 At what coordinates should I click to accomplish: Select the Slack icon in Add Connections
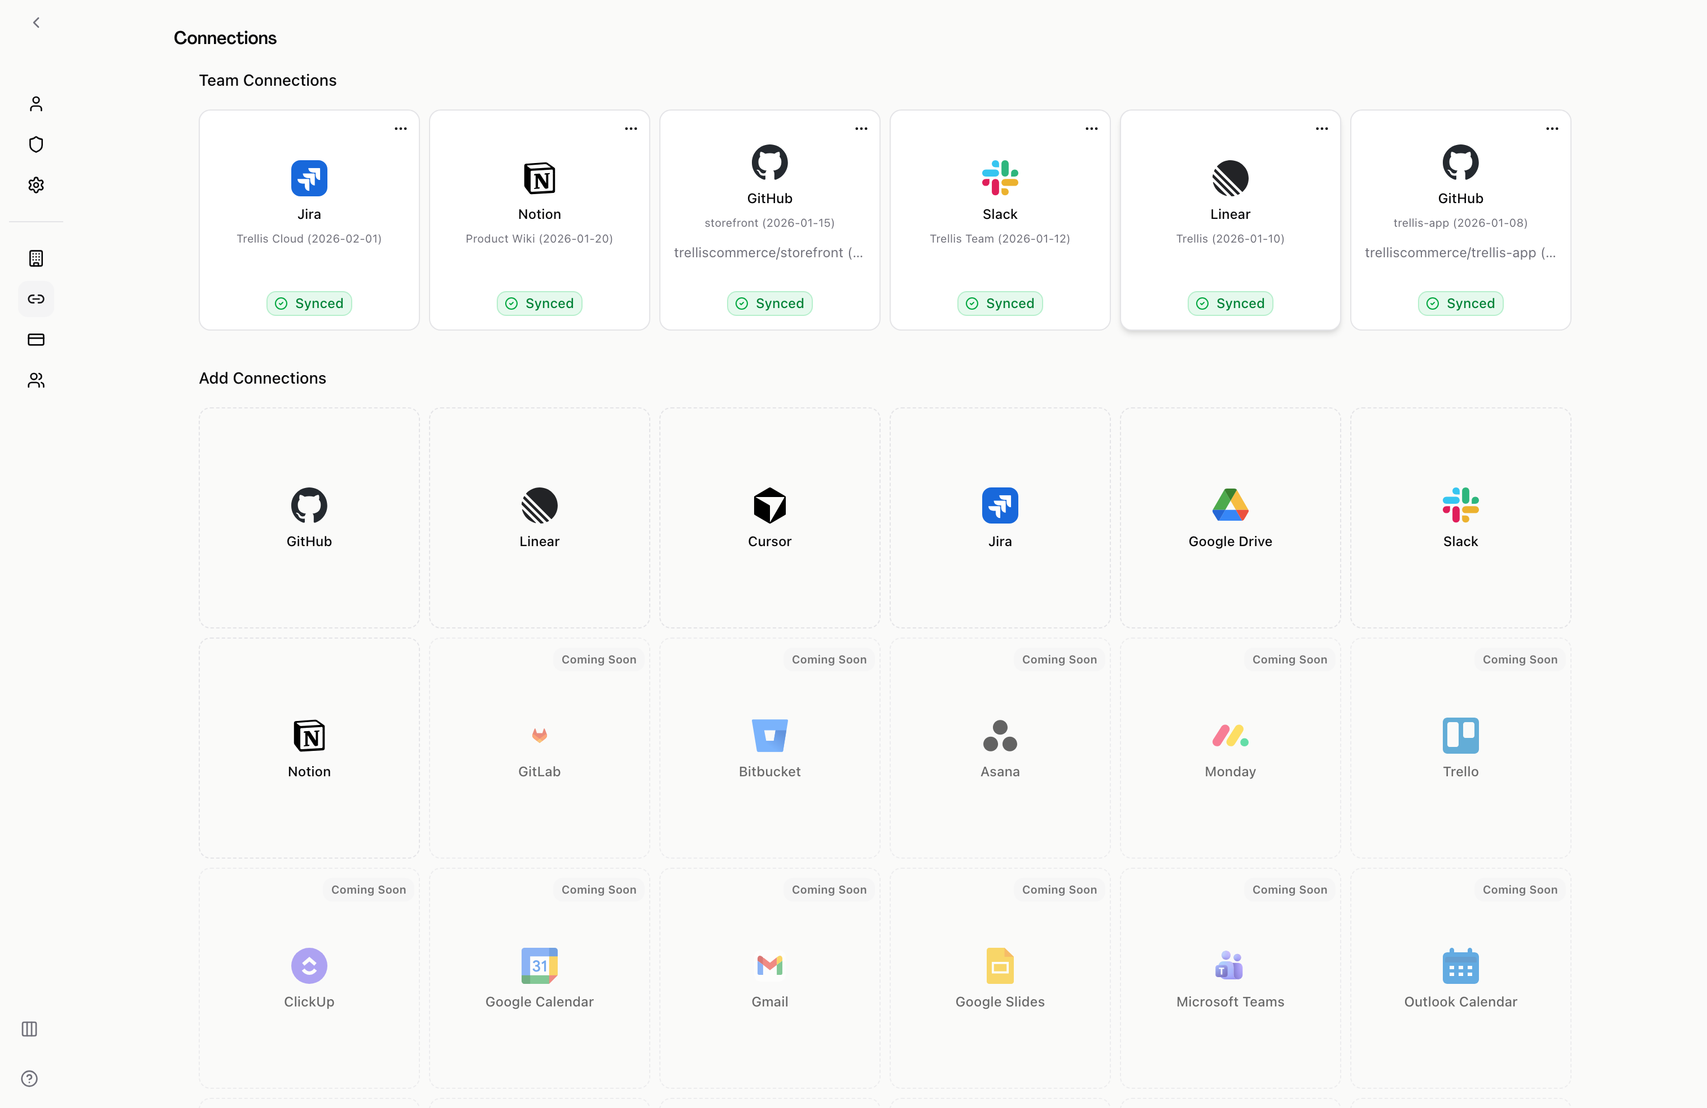pyautogui.click(x=1460, y=507)
